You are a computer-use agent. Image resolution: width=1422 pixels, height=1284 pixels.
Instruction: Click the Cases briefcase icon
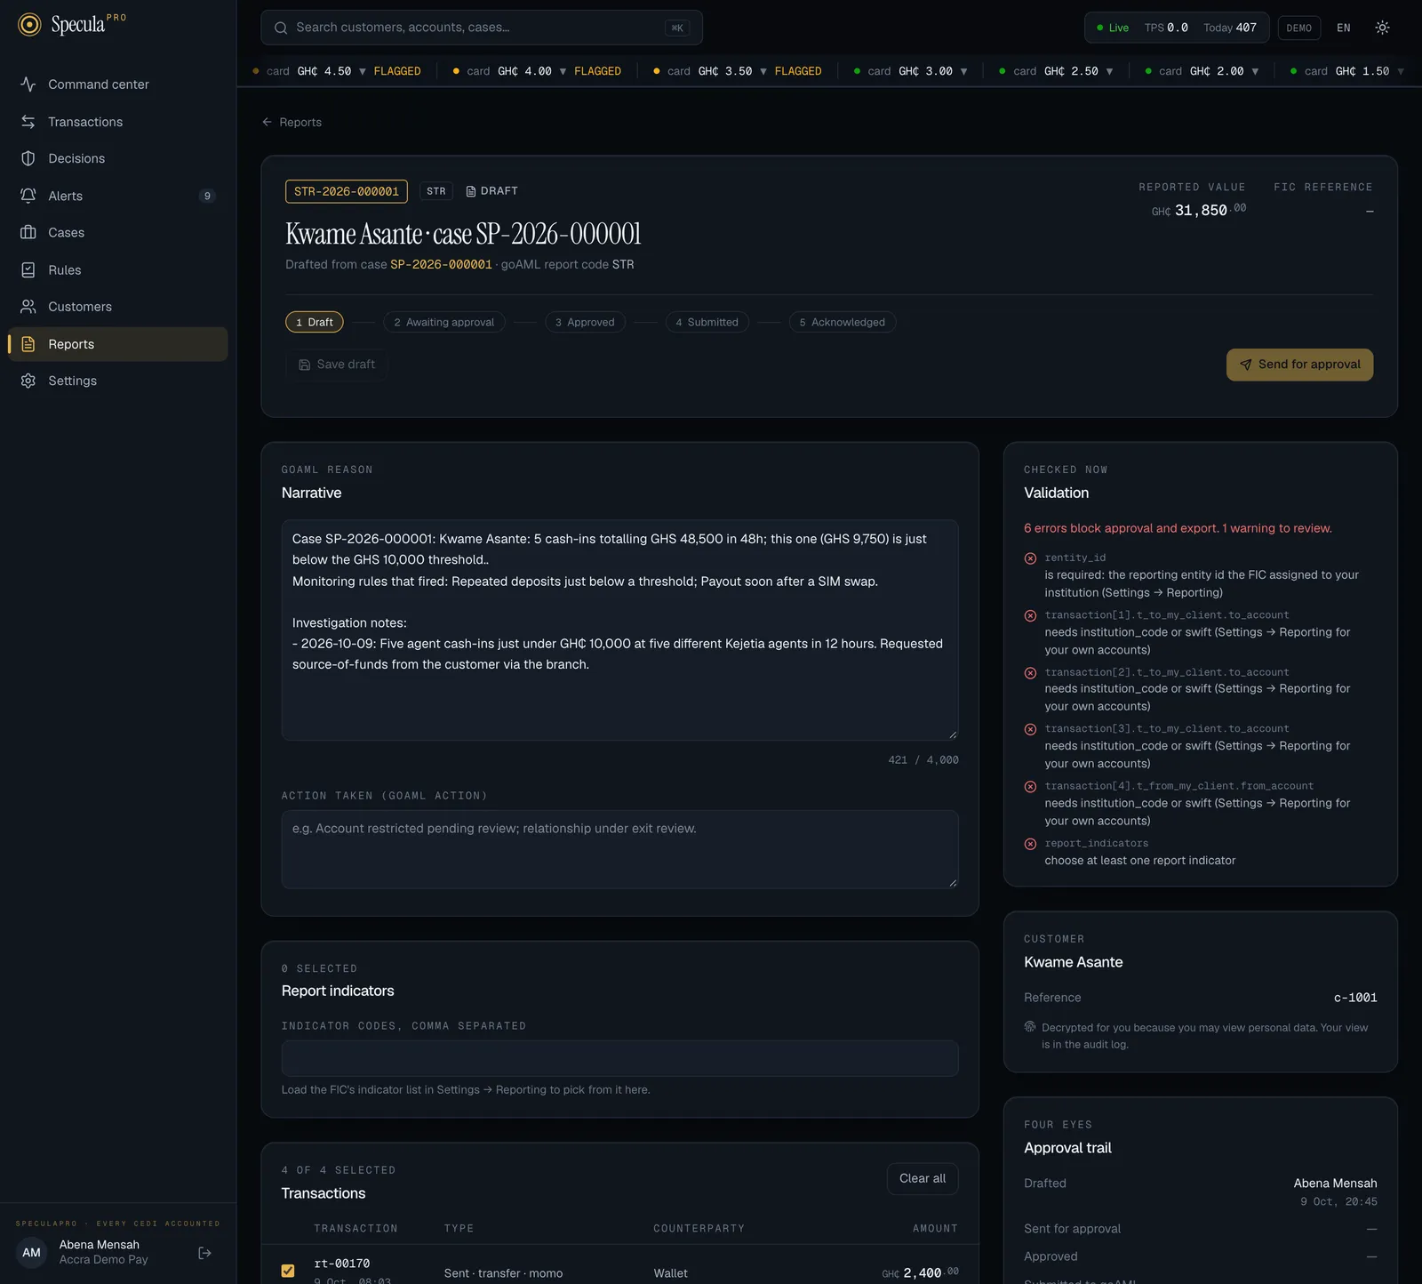tap(28, 232)
